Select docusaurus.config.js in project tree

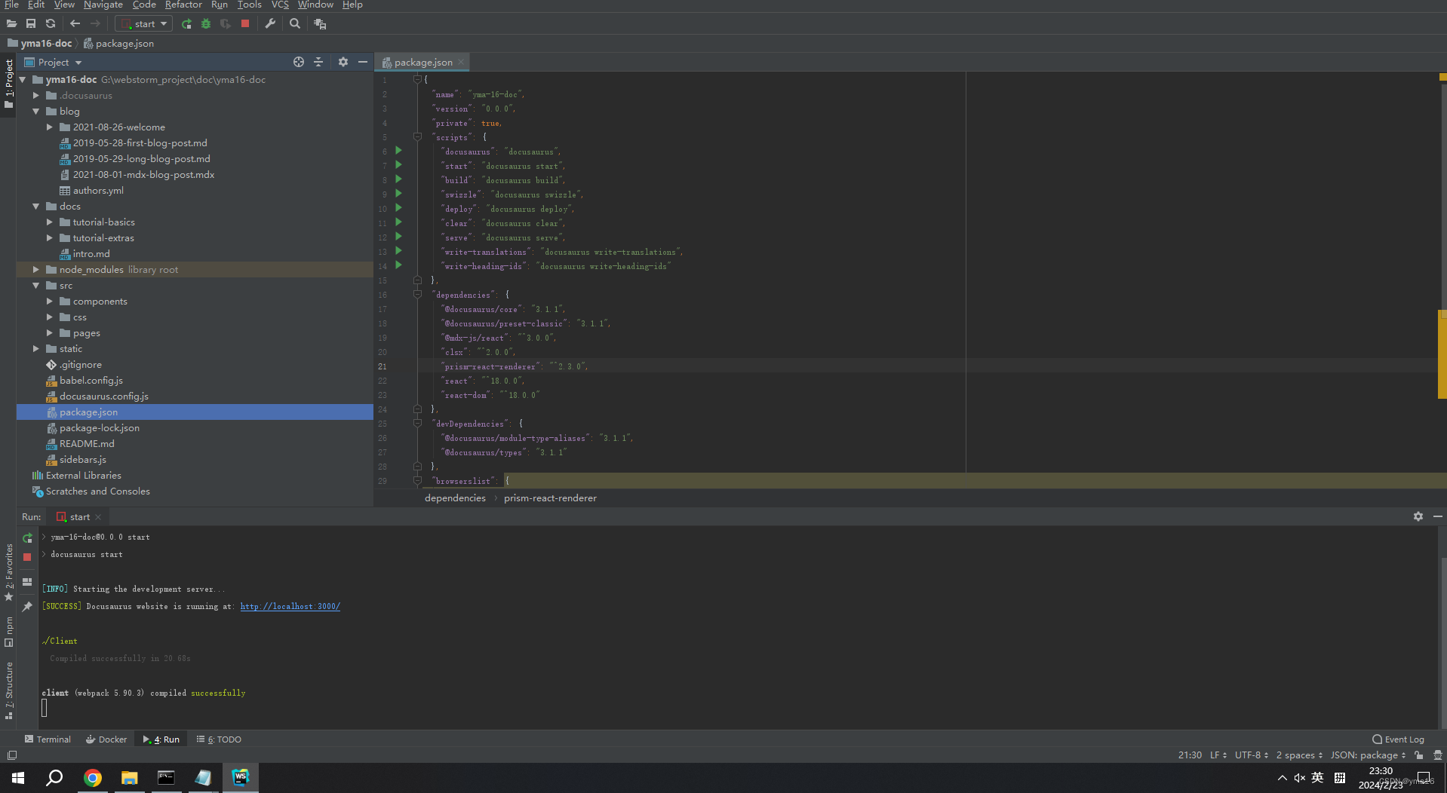[104, 396]
